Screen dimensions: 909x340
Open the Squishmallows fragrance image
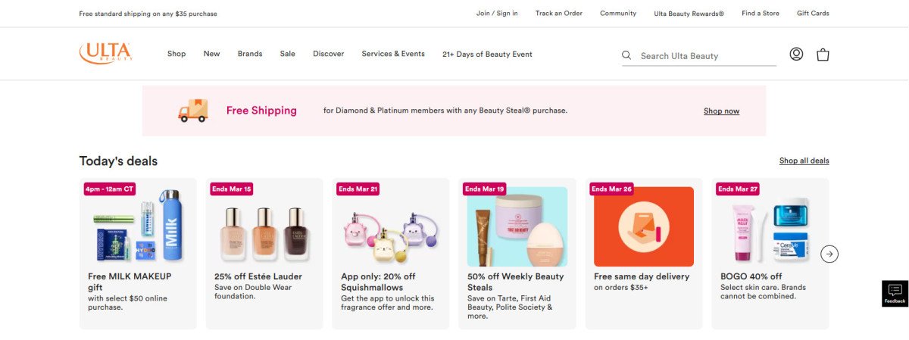point(391,226)
